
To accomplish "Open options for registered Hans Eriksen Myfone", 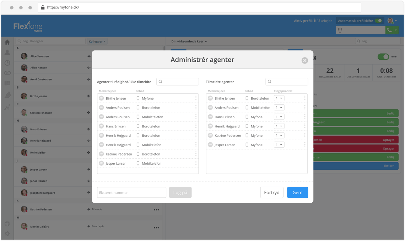I will (x=305, y=117).
